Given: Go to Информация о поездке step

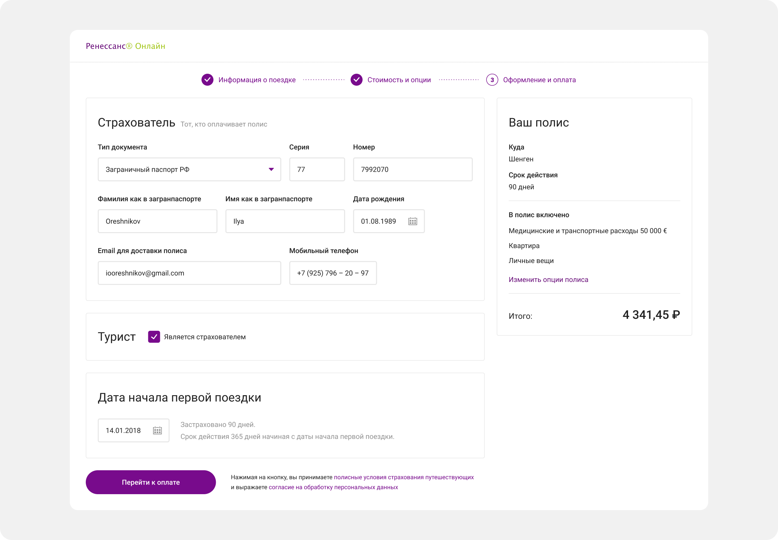Looking at the screenshot, I should coord(257,80).
